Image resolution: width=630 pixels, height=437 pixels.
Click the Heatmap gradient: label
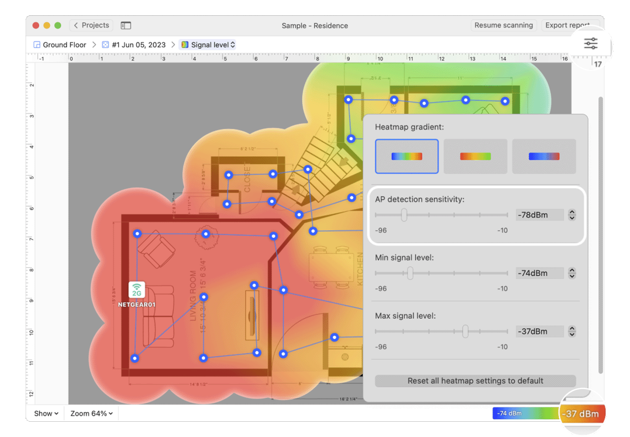[409, 127]
